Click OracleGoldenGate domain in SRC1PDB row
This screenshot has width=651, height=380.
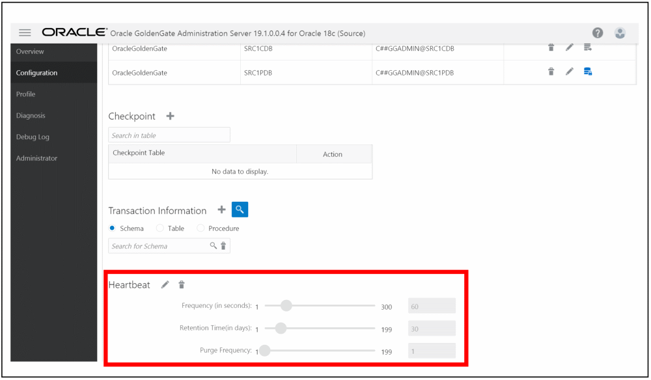pyautogui.click(x=139, y=73)
